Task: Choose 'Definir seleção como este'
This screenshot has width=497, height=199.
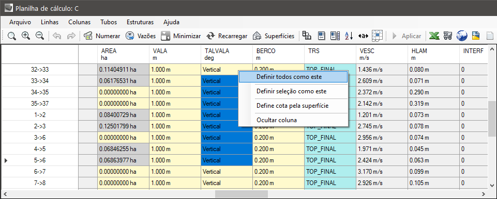Action: click(x=293, y=91)
